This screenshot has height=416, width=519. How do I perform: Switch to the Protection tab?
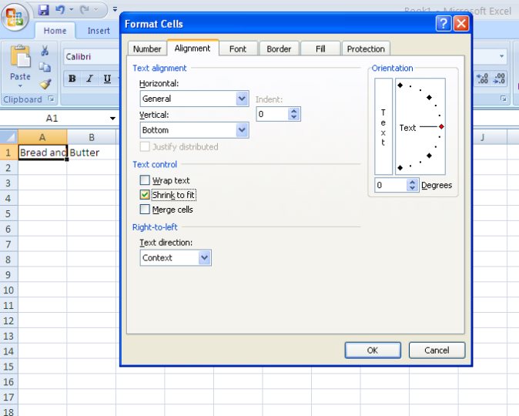click(366, 49)
